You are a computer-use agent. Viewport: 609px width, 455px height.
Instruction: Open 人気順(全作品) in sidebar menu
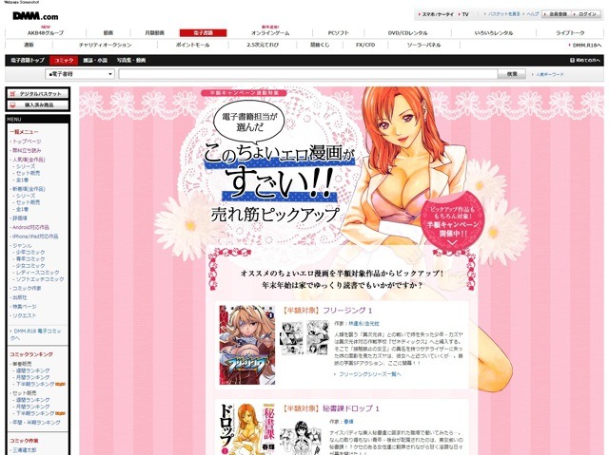[29, 160]
